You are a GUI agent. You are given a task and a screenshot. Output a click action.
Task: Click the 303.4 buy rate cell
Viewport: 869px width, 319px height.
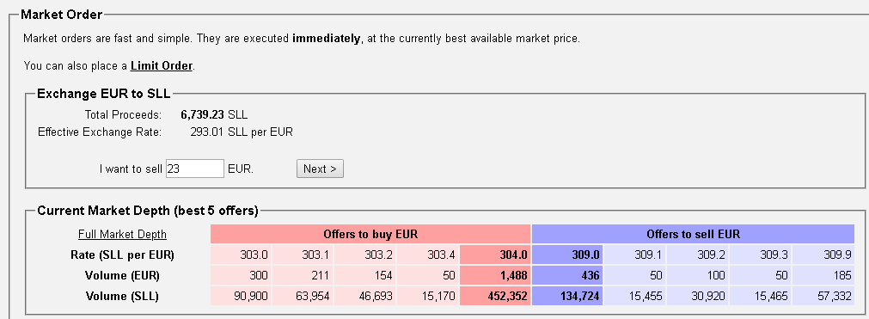tap(428, 255)
